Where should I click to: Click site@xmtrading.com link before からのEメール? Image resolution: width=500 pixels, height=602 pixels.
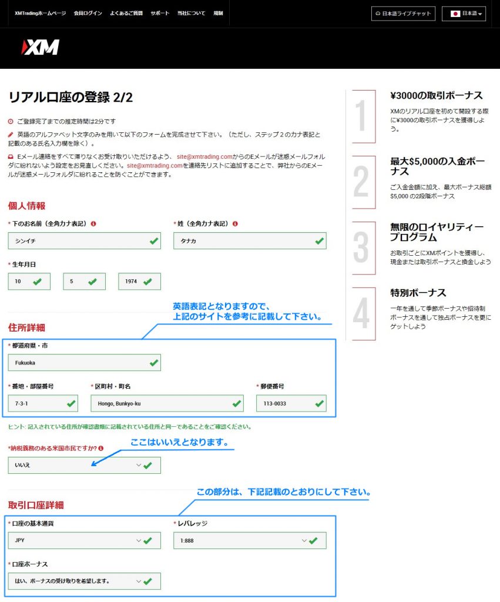[x=204, y=156]
